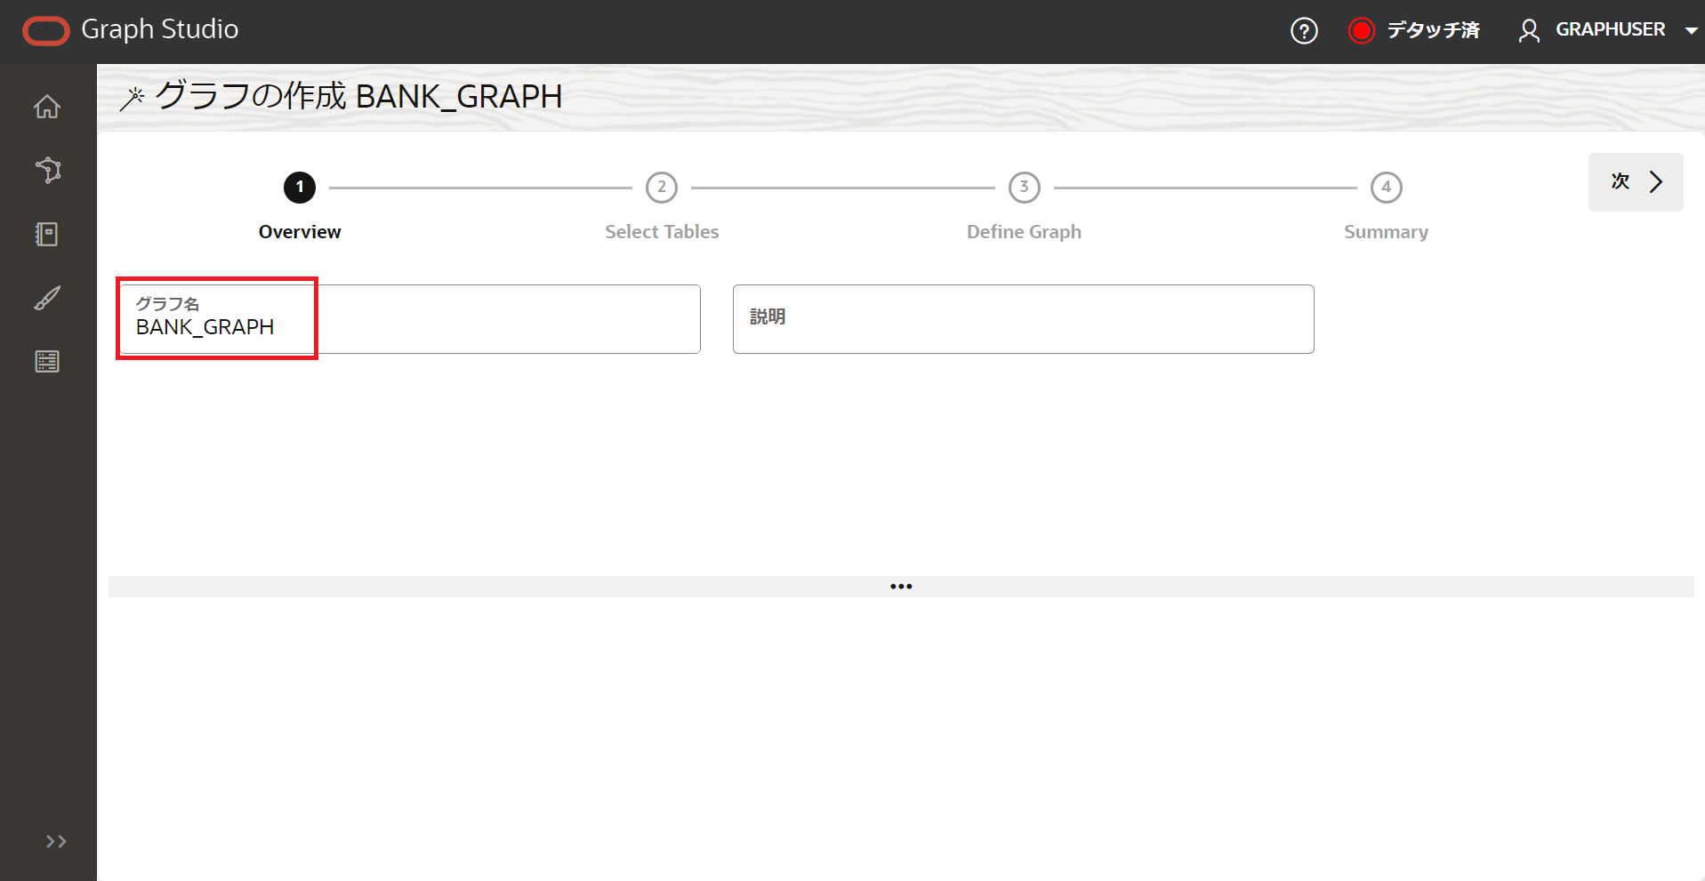The image size is (1705, 881).
Task: Open the Home page from sidebar
Action: pos(47,107)
